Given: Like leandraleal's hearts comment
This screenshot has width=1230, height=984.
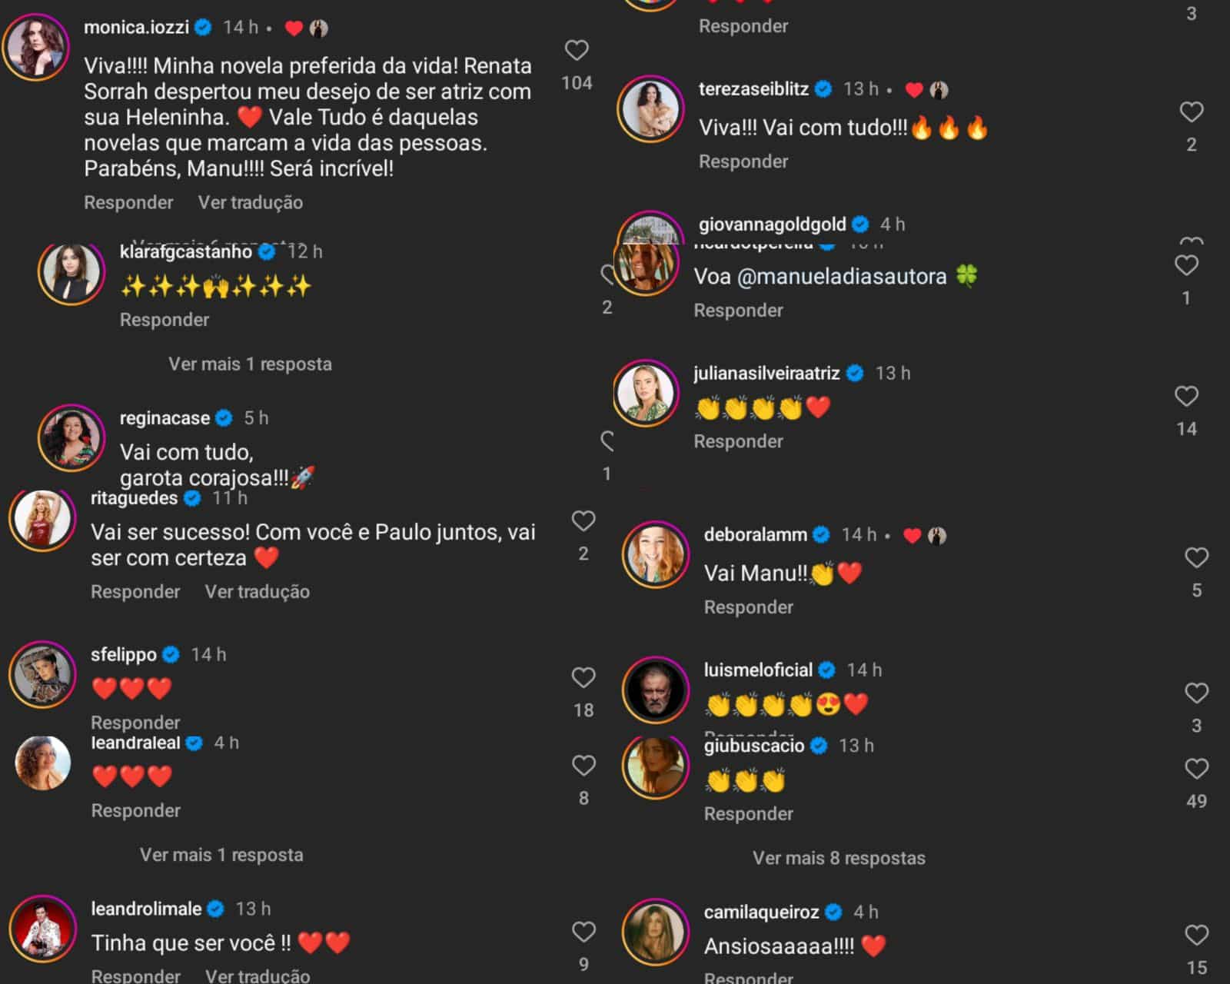Looking at the screenshot, I should point(583,766).
